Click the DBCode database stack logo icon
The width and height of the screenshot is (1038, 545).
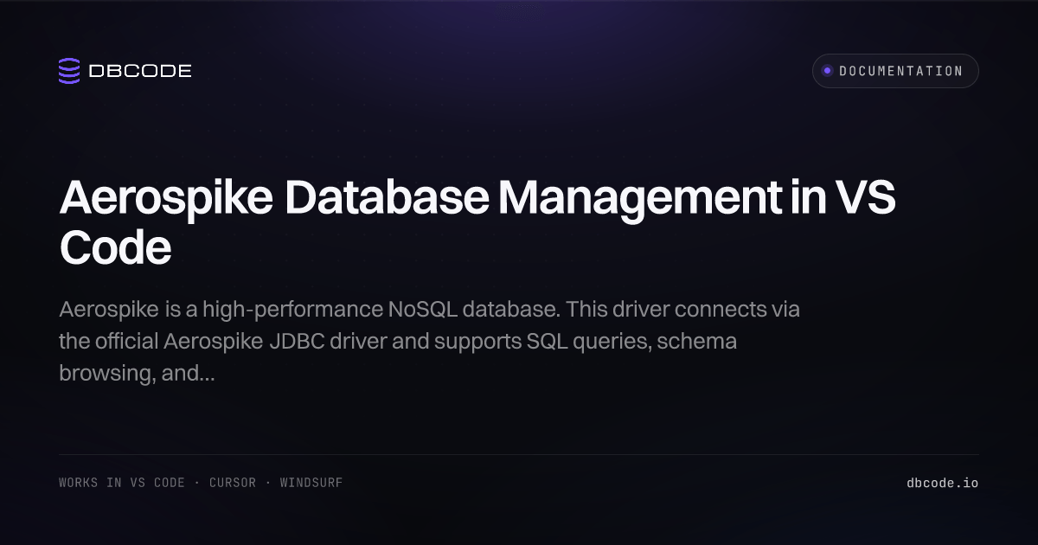[x=69, y=71]
